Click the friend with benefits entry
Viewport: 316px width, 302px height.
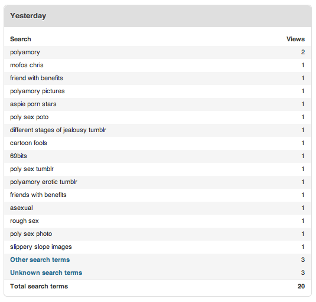click(x=37, y=78)
